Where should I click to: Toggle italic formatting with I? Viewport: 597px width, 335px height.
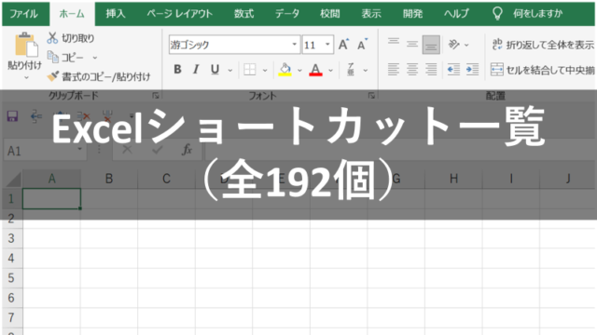click(x=196, y=70)
